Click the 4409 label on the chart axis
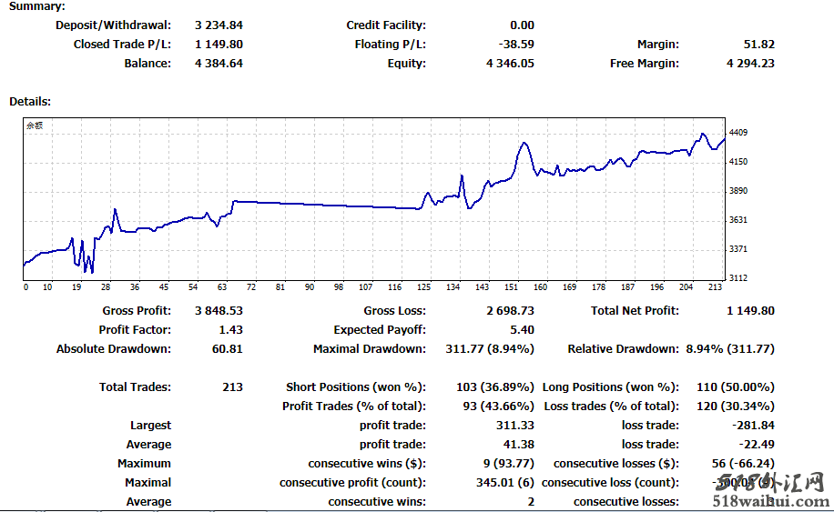The height and width of the screenshot is (512, 834). click(x=738, y=133)
